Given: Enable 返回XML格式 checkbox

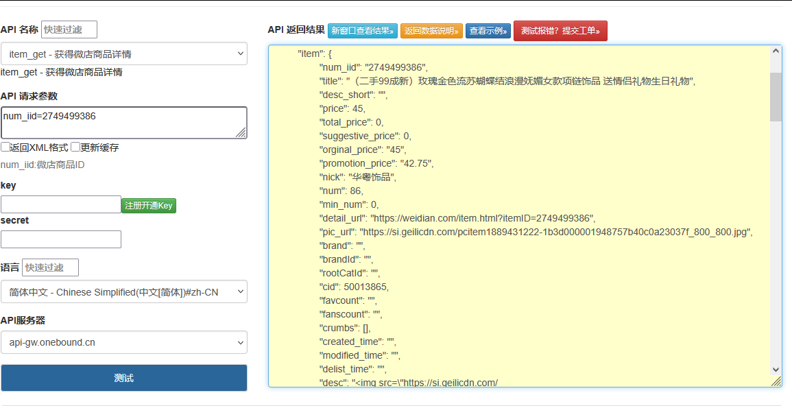Looking at the screenshot, I should [5, 147].
